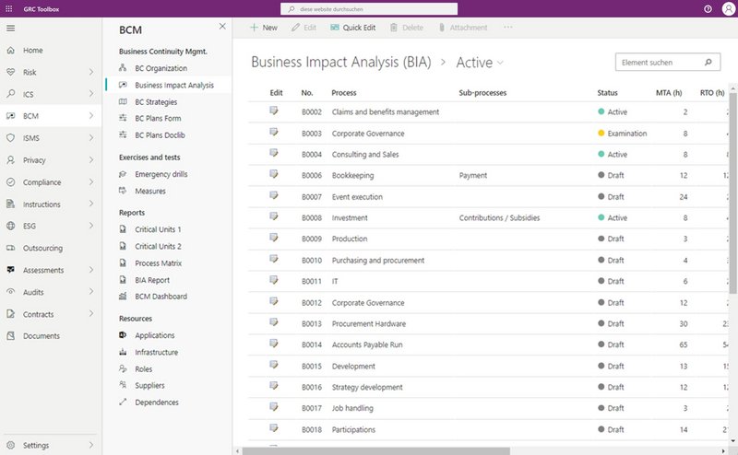Image resolution: width=738 pixels, height=455 pixels.
Task: Close the BCM panel with X
Action: click(222, 28)
